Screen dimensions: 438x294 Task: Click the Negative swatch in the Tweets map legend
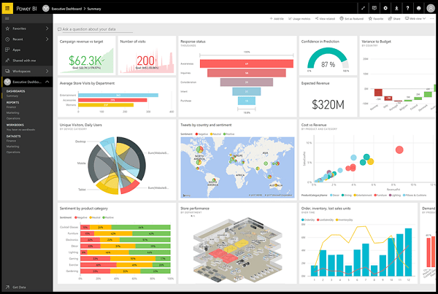(x=196, y=134)
